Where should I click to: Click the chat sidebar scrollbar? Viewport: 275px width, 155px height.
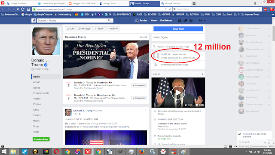(x=273, y=34)
